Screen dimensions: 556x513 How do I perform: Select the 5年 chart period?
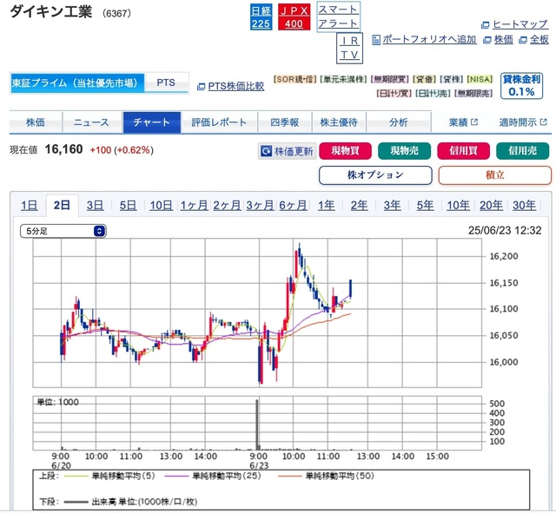[x=425, y=205]
